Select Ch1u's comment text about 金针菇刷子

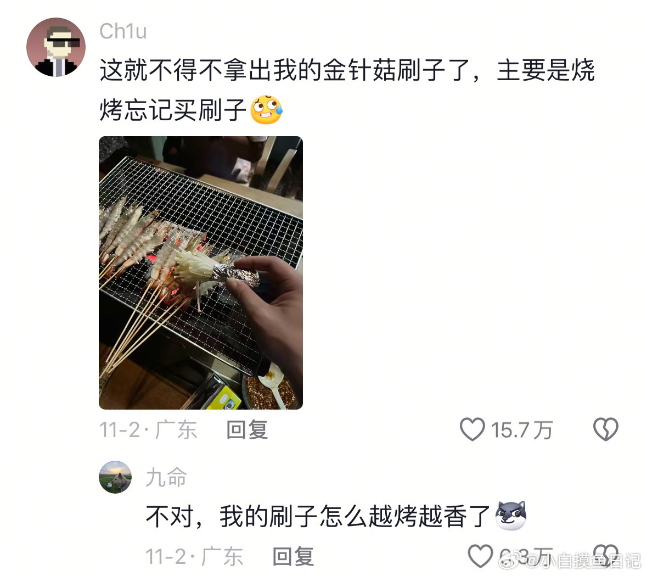(x=347, y=90)
